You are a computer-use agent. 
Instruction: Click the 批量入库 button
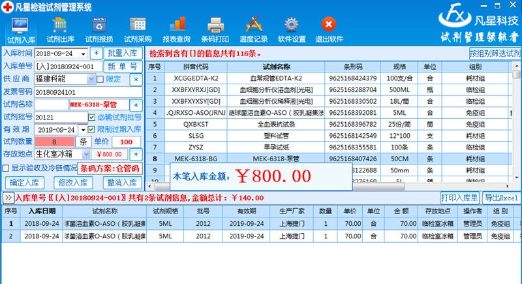123,54
